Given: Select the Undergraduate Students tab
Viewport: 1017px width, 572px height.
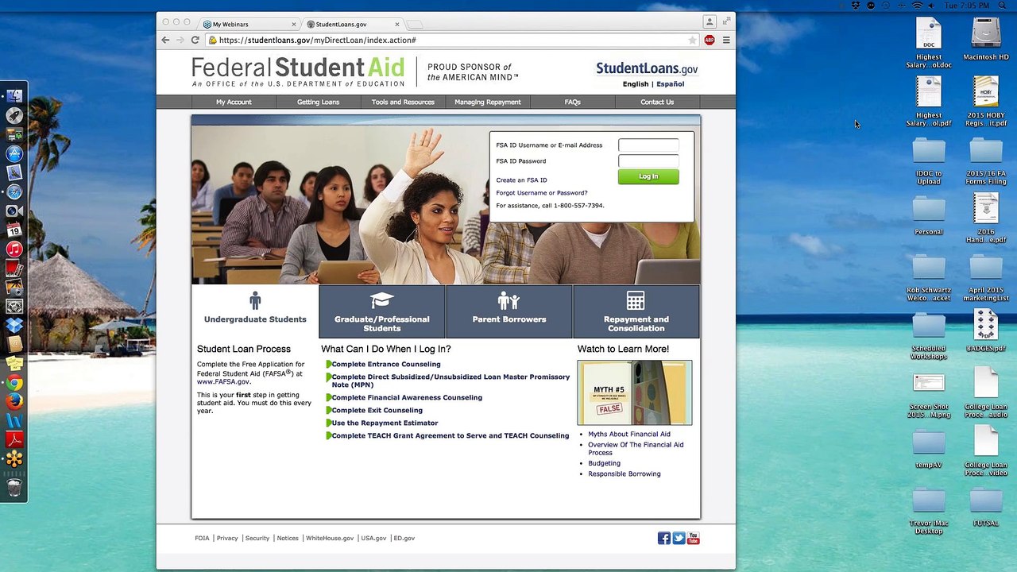Looking at the screenshot, I should (255, 311).
